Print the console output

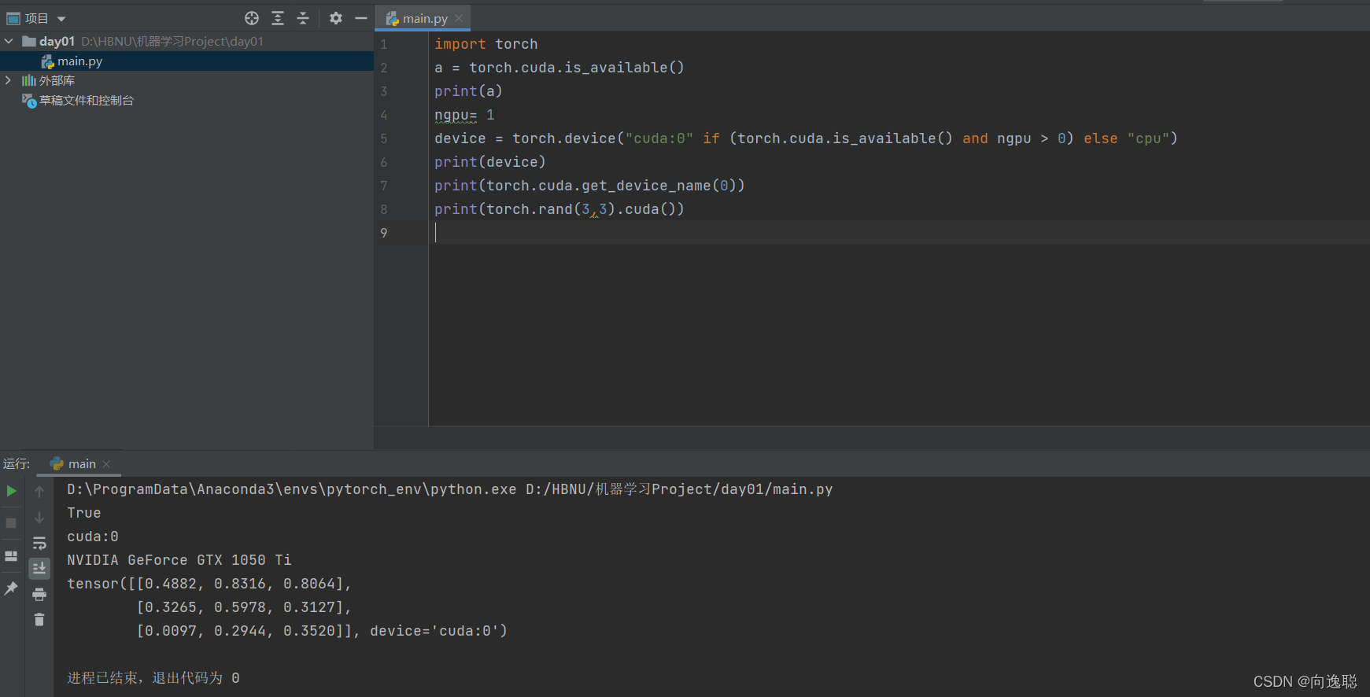pyautogui.click(x=39, y=594)
